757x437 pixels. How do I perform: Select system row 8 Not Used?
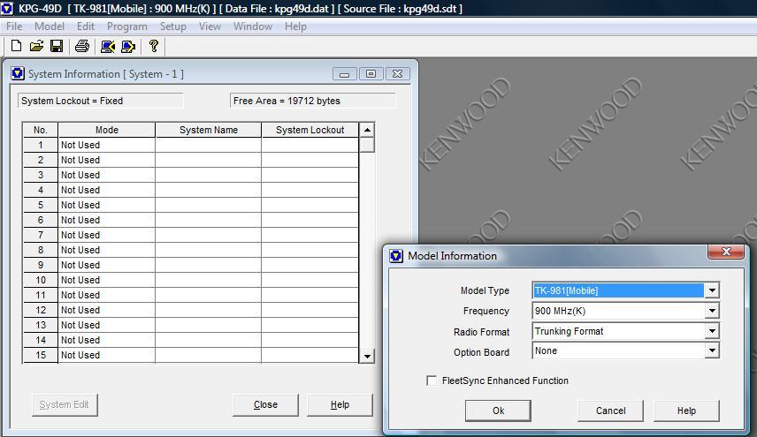pos(106,250)
